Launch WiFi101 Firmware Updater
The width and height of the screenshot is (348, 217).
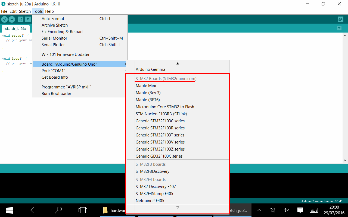[80, 55]
